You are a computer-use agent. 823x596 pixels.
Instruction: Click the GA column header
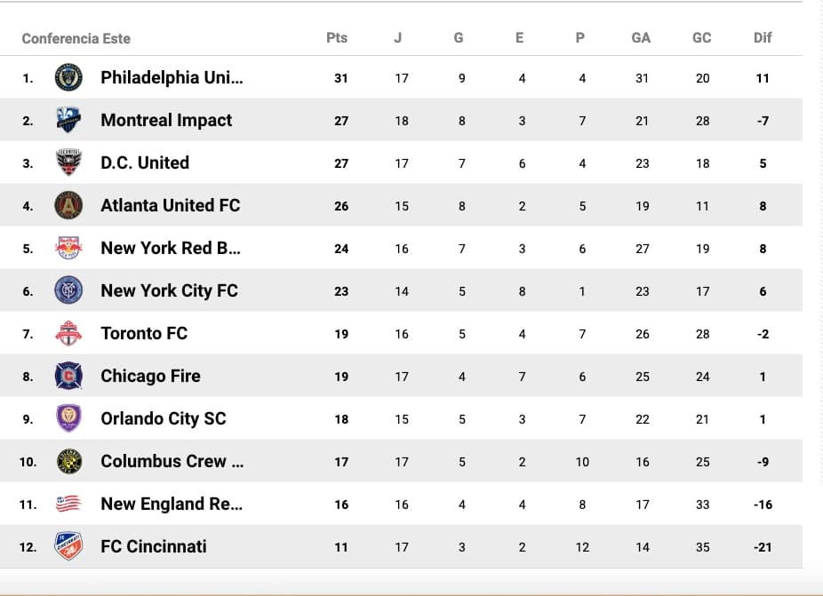click(x=641, y=37)
